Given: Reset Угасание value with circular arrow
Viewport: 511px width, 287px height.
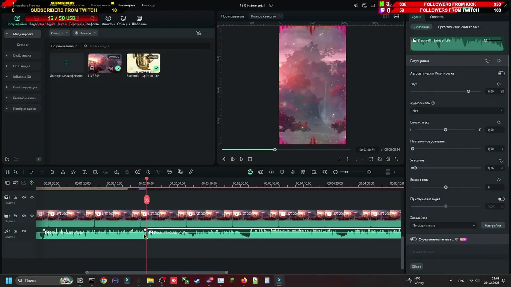Looking at the screenshot, I should tap(501, 161).
